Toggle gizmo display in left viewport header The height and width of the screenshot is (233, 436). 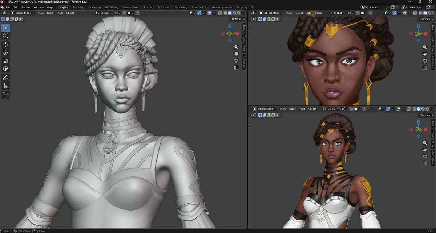[x=199, y=13]
